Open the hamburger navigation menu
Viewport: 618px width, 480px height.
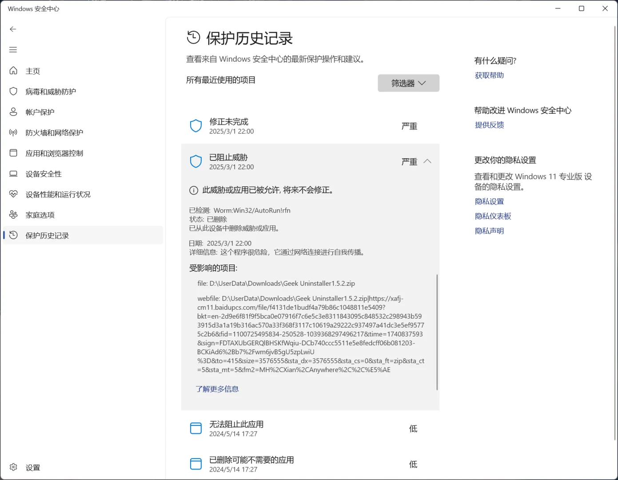pos(13,49)
